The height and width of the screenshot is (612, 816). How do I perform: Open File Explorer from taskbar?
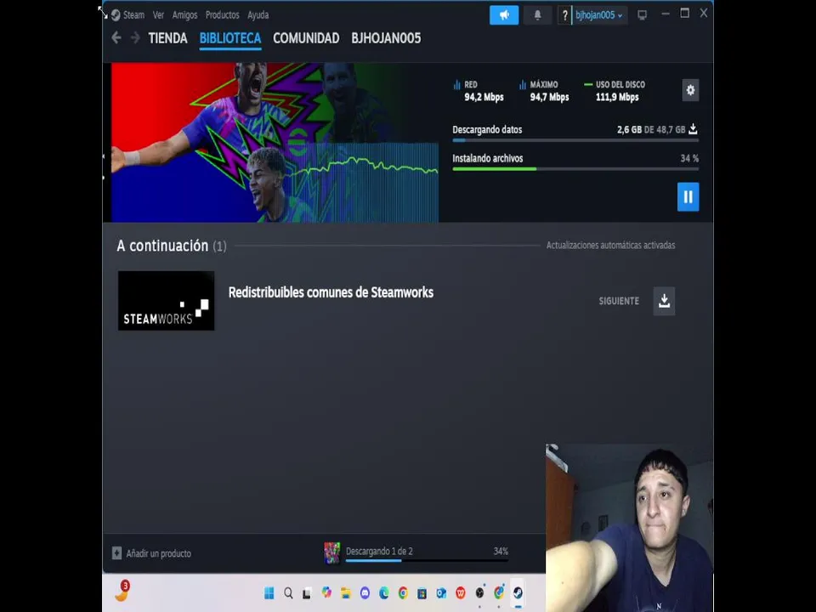(x=346, y=592)
